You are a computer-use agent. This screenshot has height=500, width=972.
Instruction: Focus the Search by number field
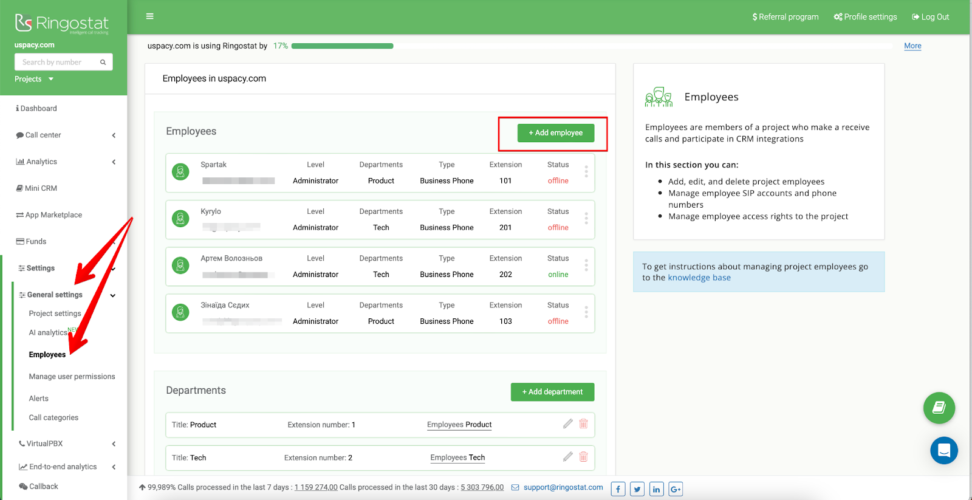(63, 62)
